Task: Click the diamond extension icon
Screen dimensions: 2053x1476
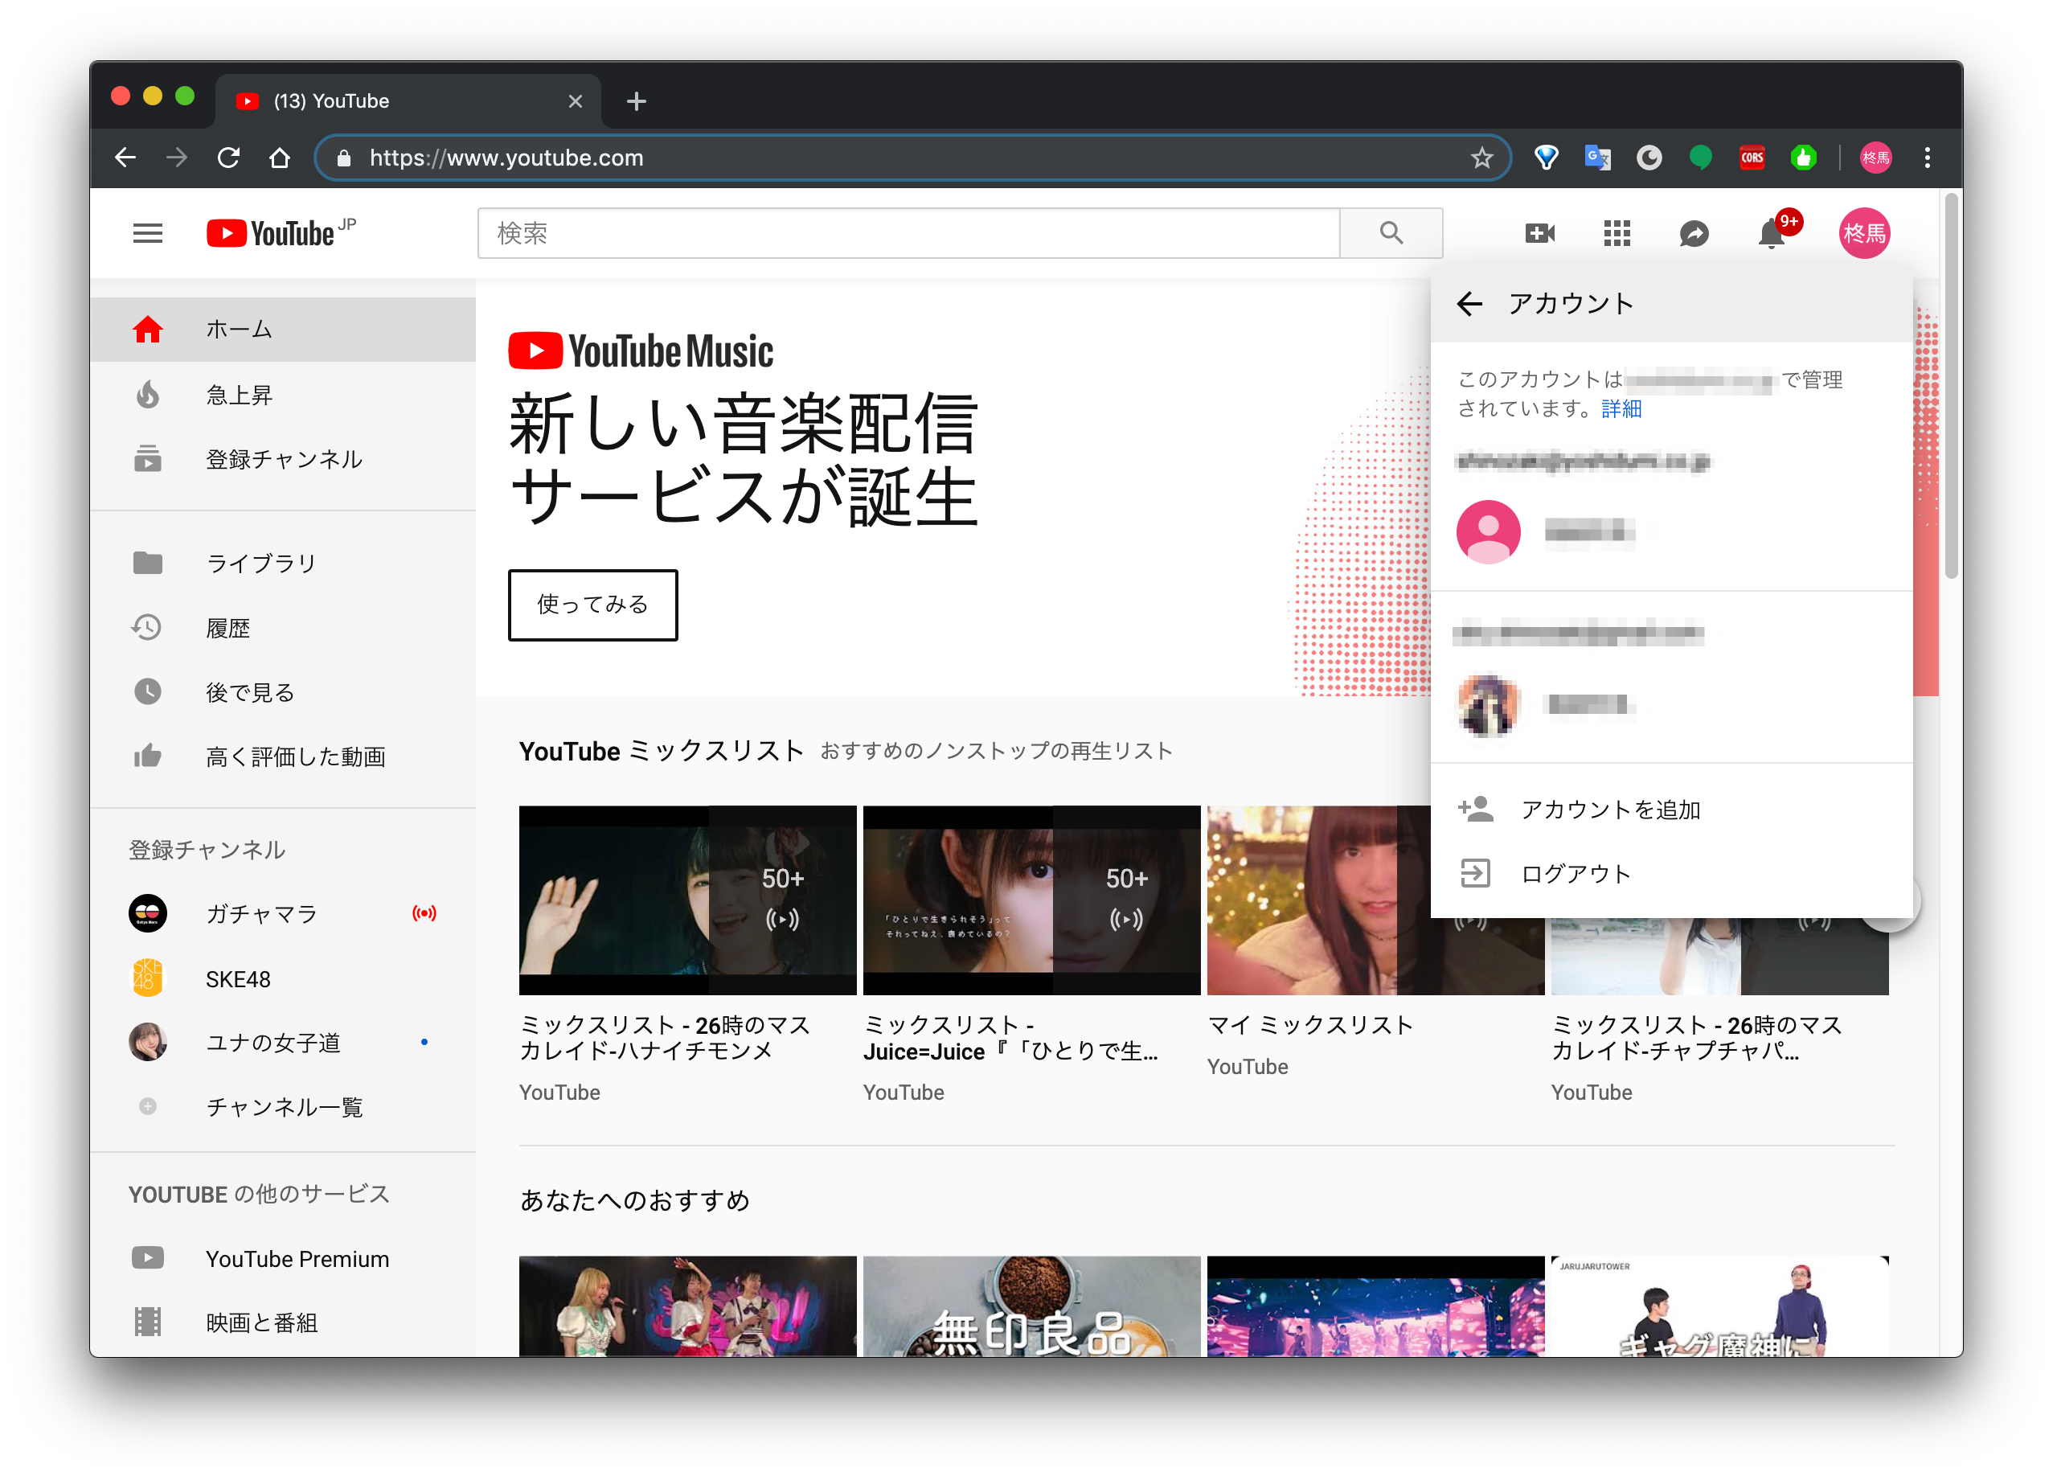Action: pos(1546,158)
